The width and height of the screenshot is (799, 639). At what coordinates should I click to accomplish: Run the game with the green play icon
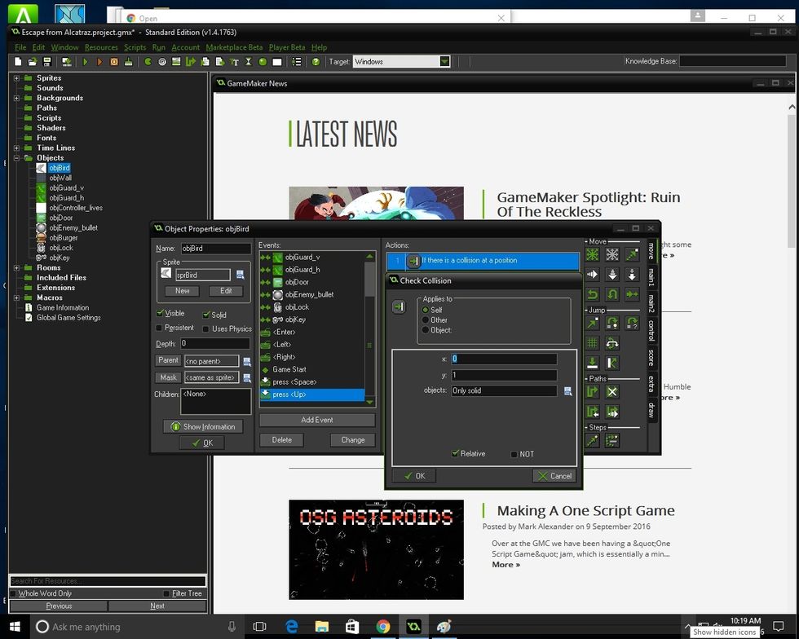coord(84,63)
